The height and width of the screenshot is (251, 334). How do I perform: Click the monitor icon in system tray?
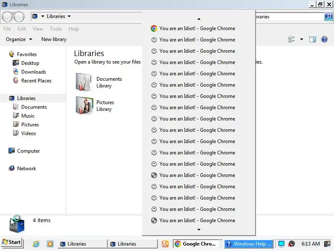click(x=281, y=243)
